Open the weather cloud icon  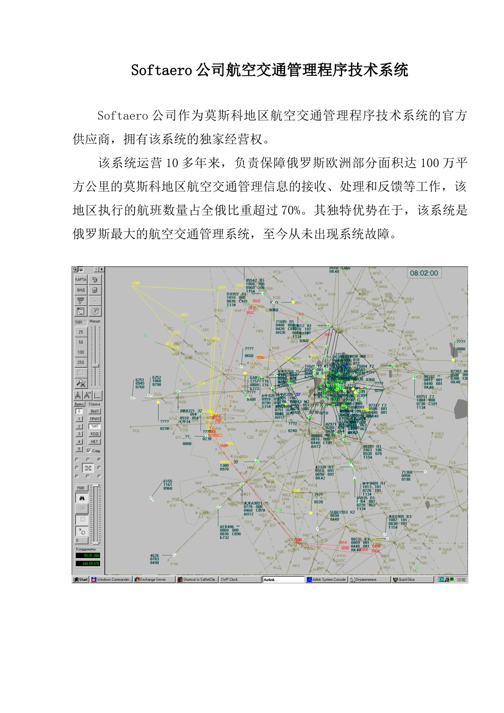pos(81,301)
